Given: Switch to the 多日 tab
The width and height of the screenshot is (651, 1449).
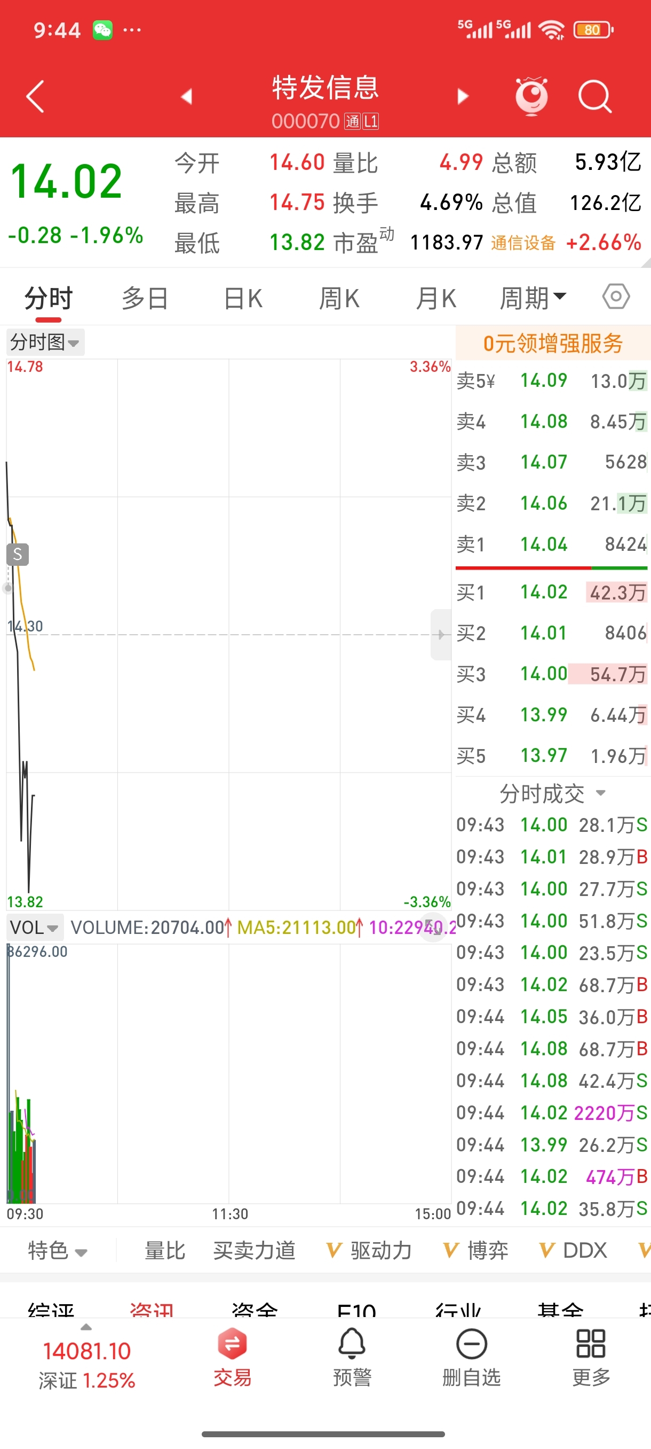Looking at the screenshot, I should 145,298.
